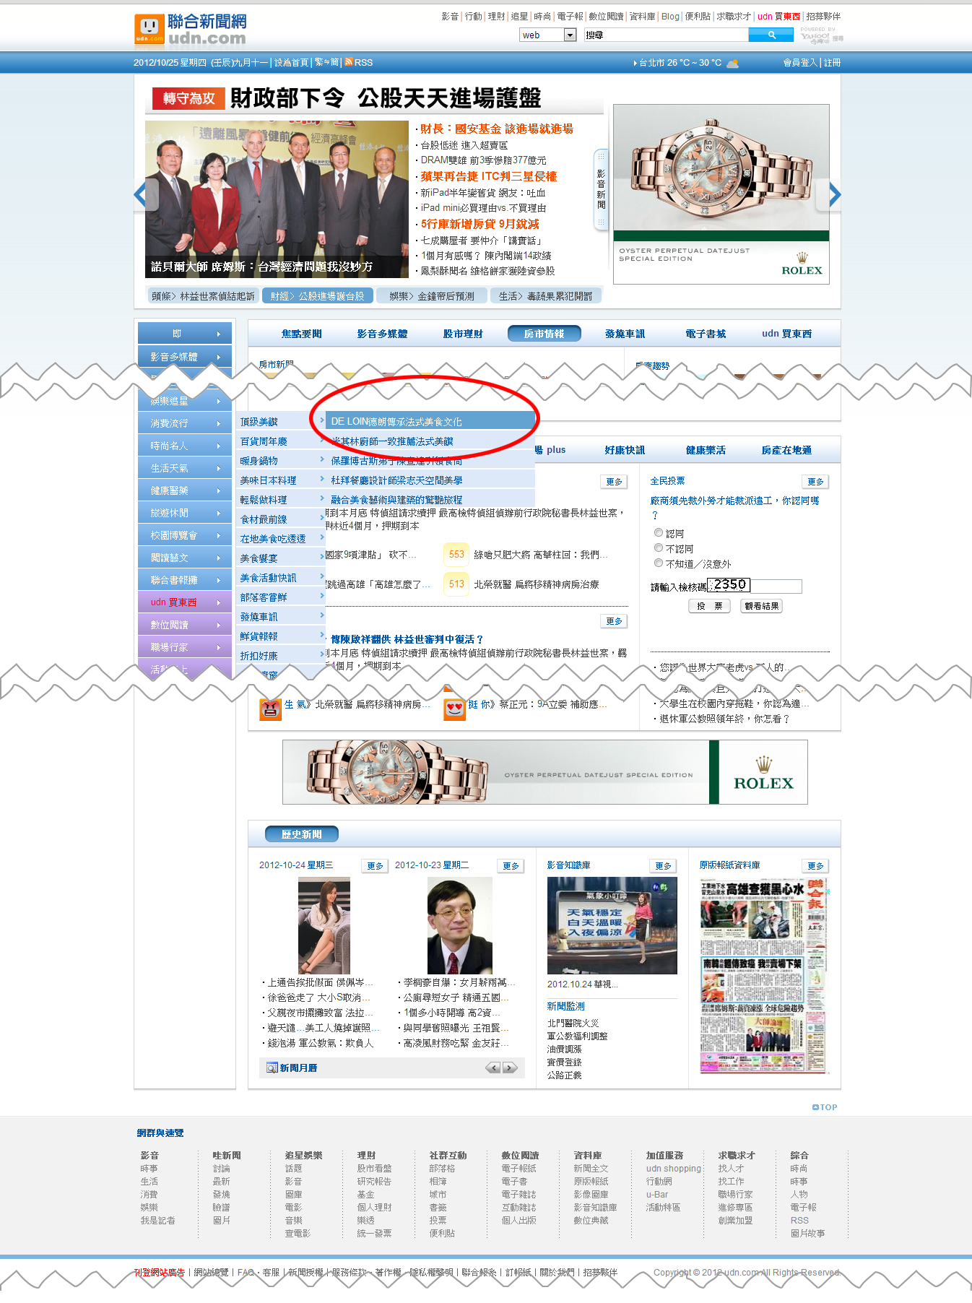This screenshot has width=972, height=1303.
Task: Select the 不認同 radio option
Action: click(x=658, y=547)
